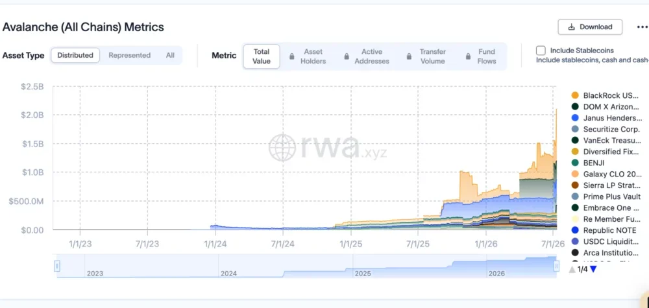Toggle the Re Member Fu legend entry

coord(606,219)
